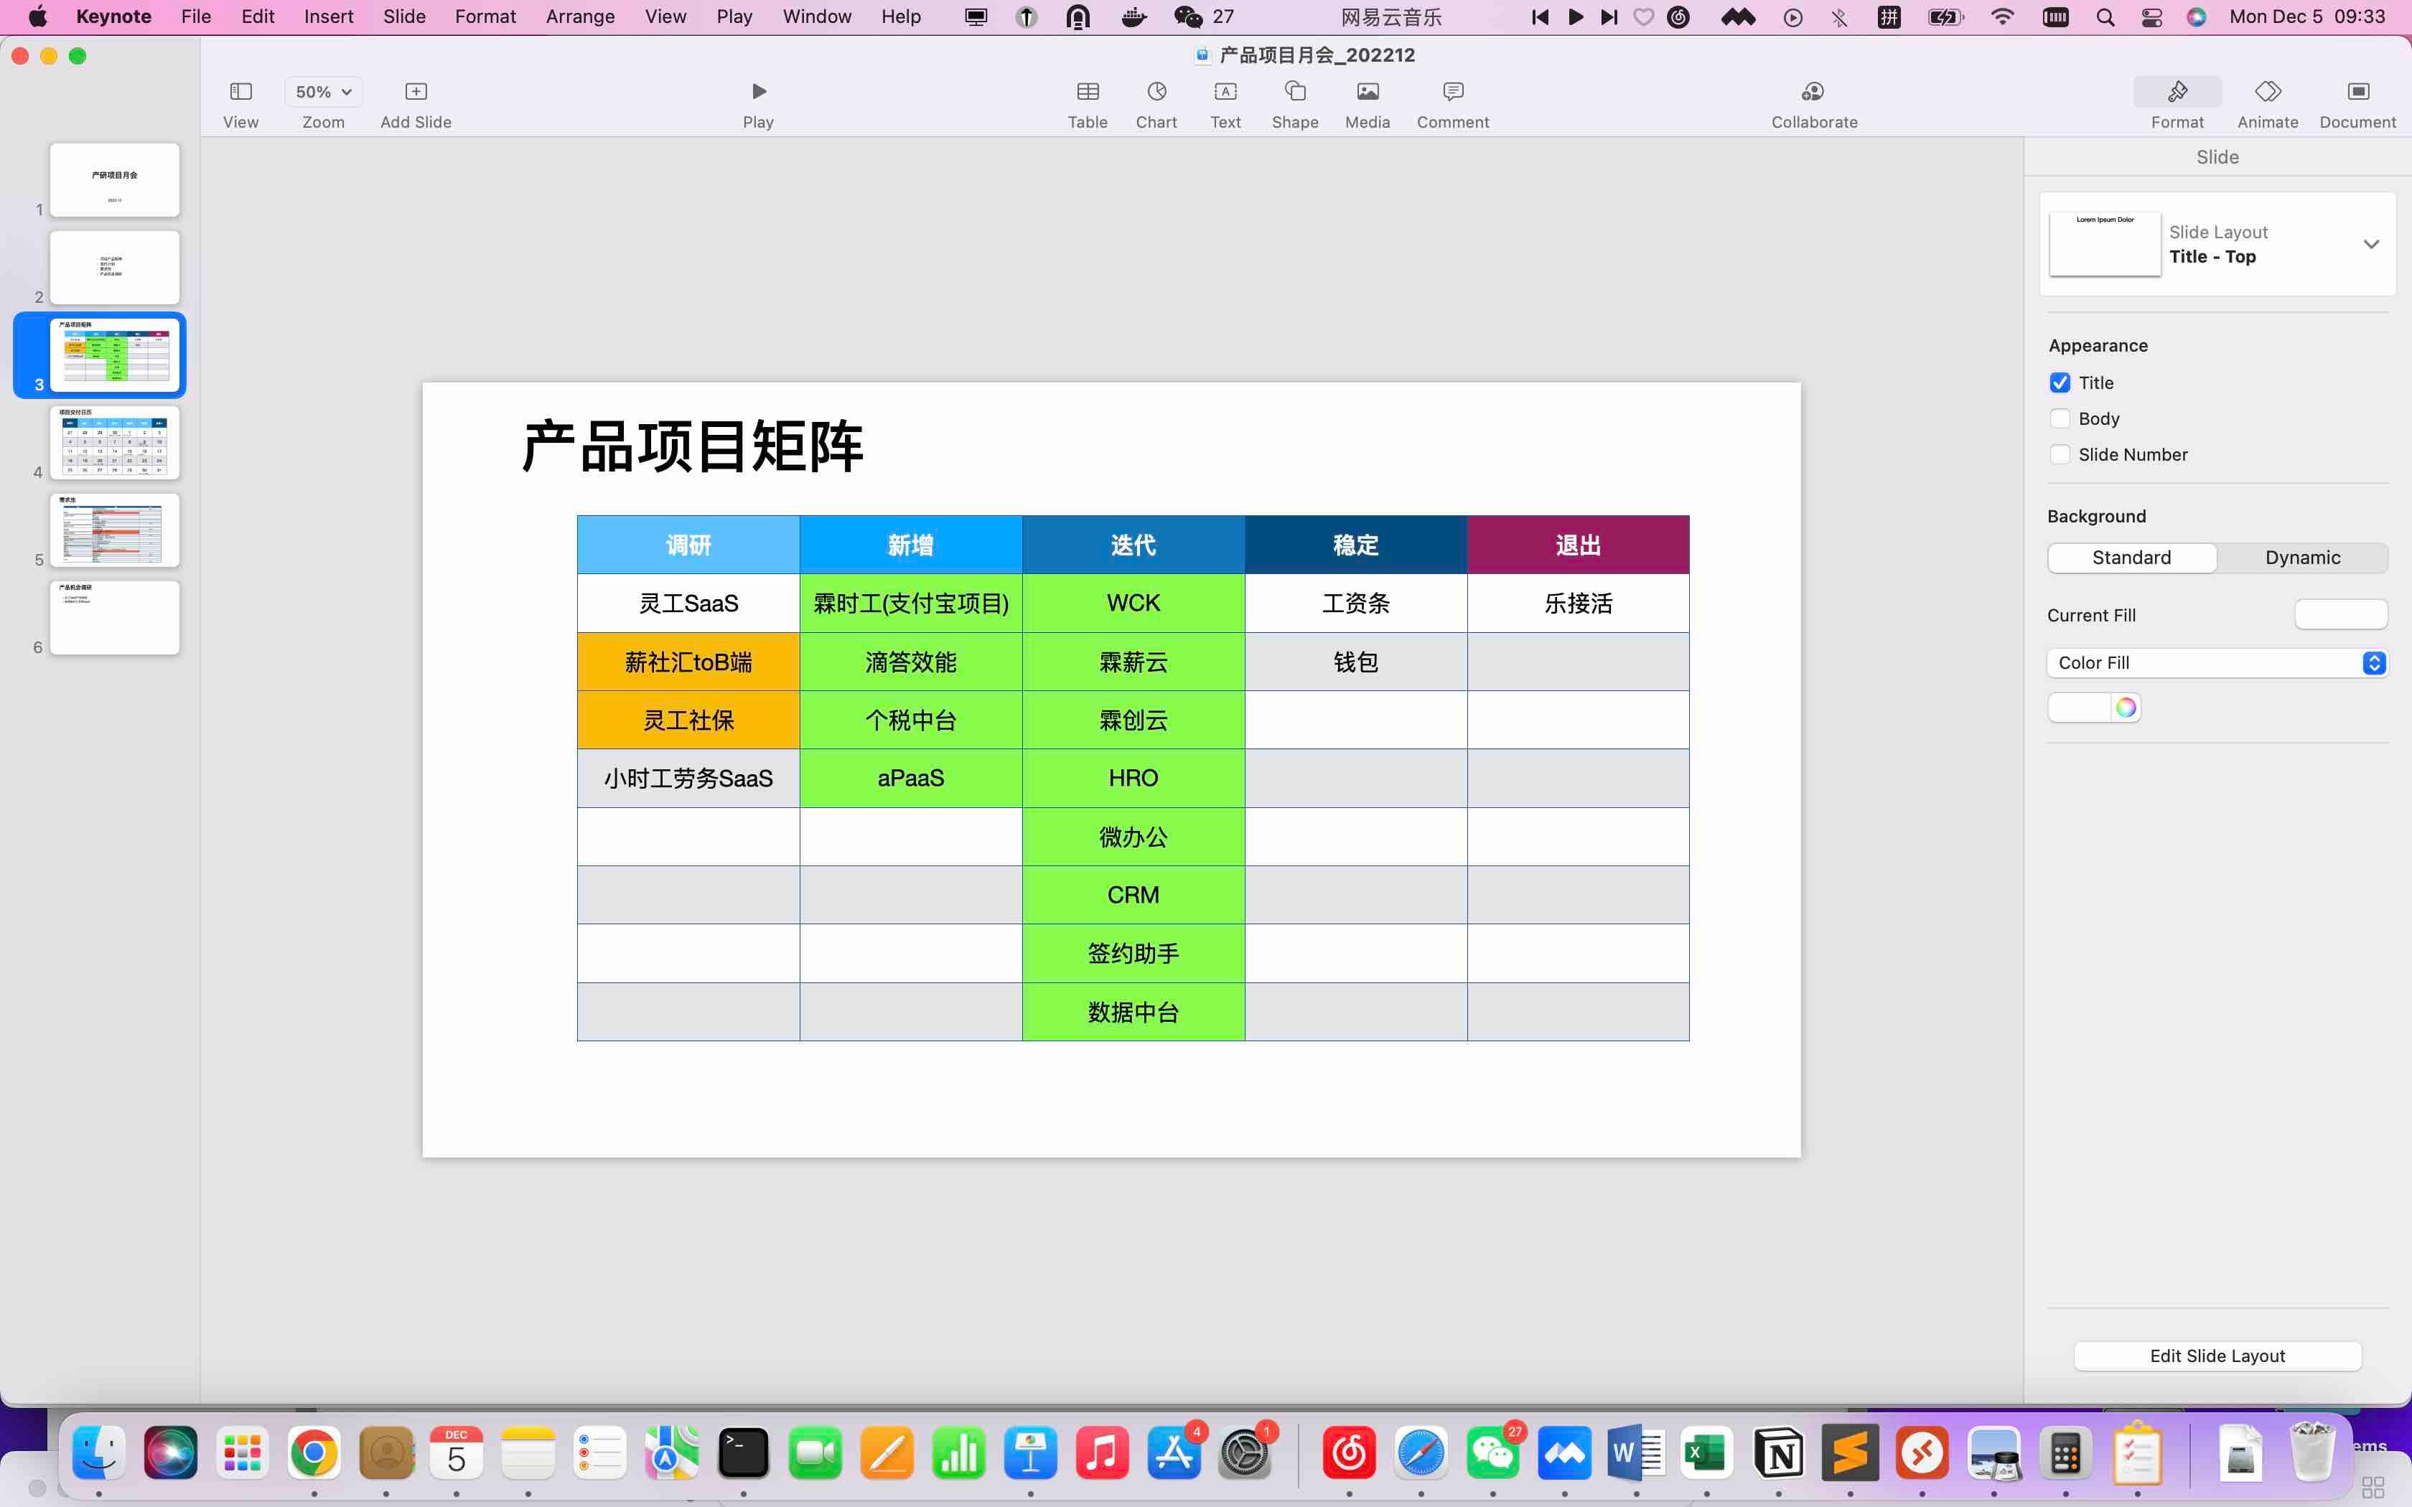The width and height of the screenshot is (2412, 1507).
Task: Open the 50% Zoom dropdown
Action: pyautogui.click(x=323, y=92)
